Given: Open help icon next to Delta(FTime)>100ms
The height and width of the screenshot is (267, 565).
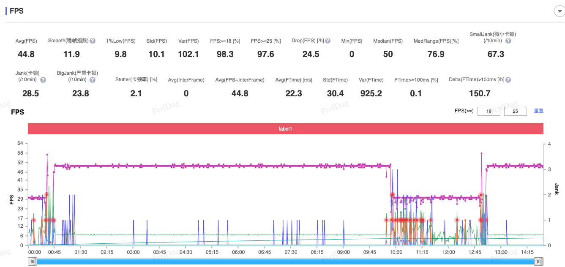Looking at the screenshot, I should 508,79.
